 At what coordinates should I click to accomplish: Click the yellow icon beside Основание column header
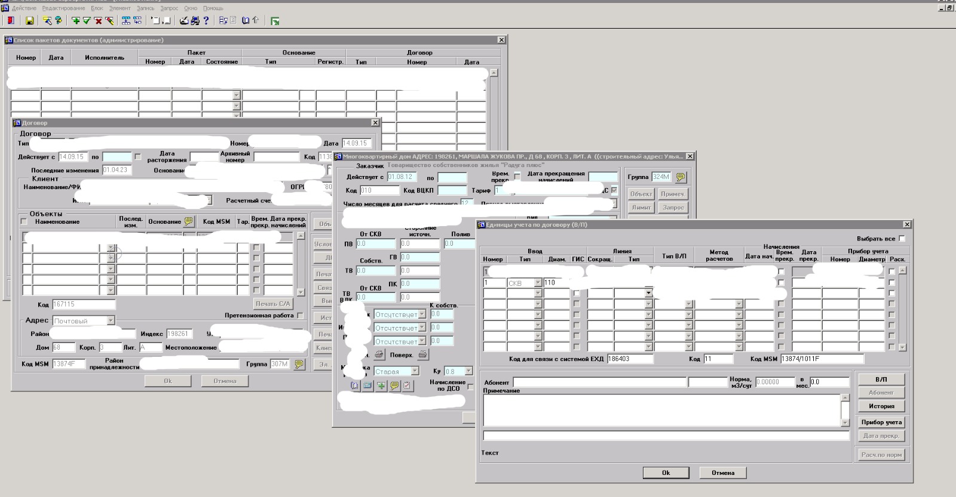(x=189, y=221)
